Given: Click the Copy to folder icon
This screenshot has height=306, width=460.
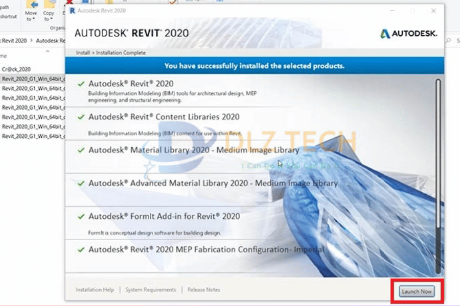Looking at the screenshot, I should coord(49,5).
